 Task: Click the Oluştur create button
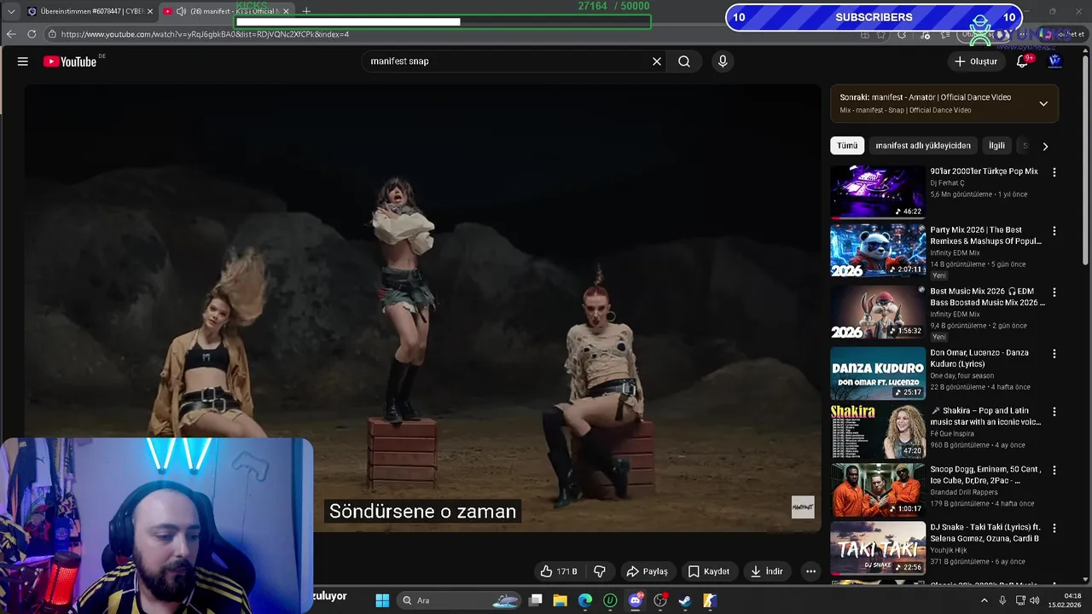[975, 61]
